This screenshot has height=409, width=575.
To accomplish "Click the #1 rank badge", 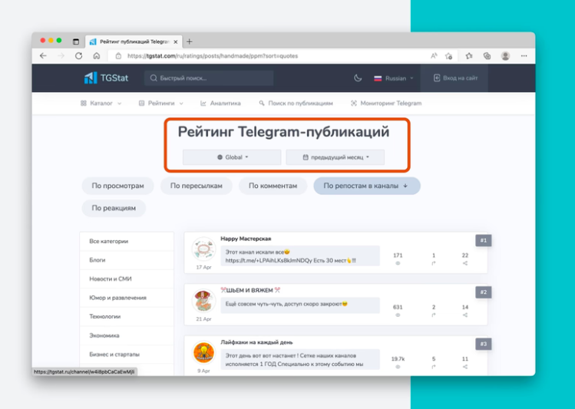I will click(484, 240).
